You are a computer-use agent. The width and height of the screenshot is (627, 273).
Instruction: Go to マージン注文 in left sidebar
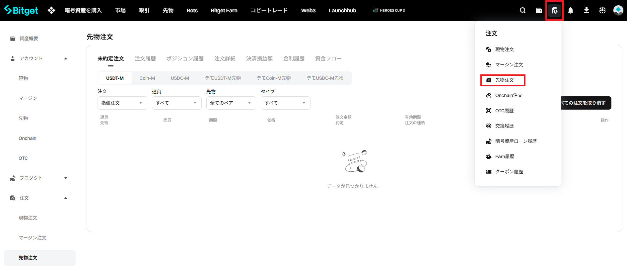pos(33,238)
